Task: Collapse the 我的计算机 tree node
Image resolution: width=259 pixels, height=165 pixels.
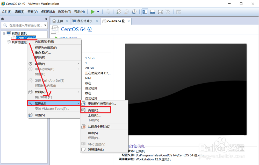Action: [4, 33]
